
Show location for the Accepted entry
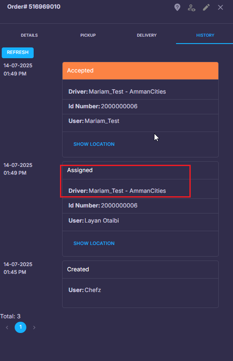(94, 144)
